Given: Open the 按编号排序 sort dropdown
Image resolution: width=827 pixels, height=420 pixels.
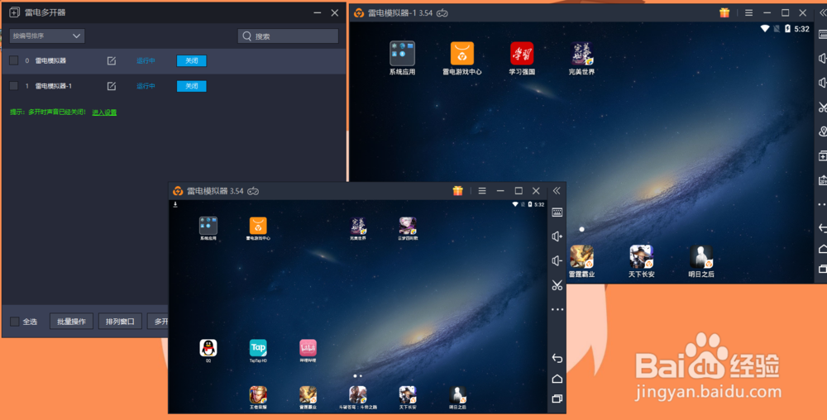Looking at the screenshot, I should coord(47,36).
